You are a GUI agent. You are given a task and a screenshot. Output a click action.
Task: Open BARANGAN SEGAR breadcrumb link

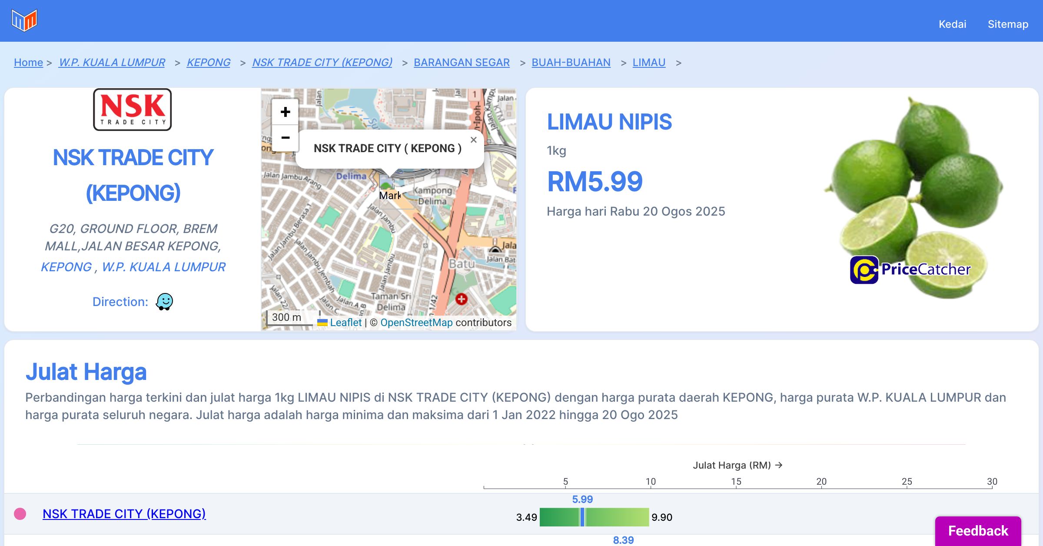(x=462, y=63)
